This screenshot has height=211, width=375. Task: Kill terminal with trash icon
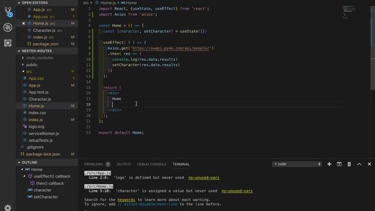tap(349, 164)
